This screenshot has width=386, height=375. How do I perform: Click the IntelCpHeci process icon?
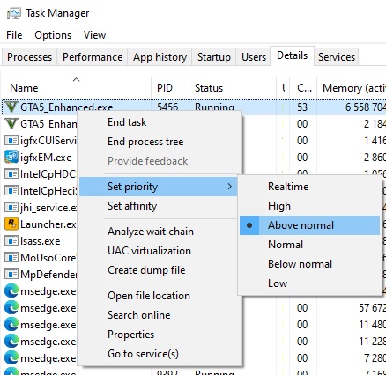pyautogui.click(x=11, y=191)
